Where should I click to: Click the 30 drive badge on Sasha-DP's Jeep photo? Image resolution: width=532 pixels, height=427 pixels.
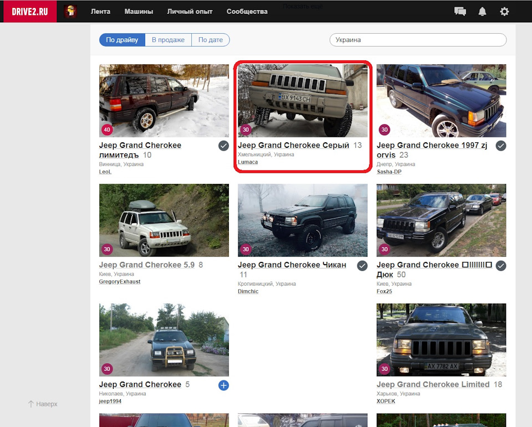pos(385,130)
